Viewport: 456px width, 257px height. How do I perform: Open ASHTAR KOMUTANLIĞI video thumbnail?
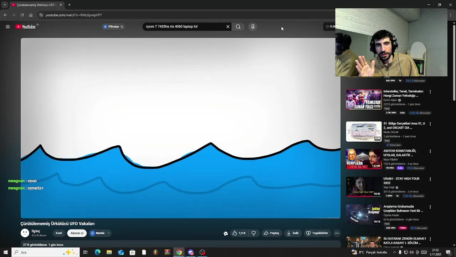364,159
